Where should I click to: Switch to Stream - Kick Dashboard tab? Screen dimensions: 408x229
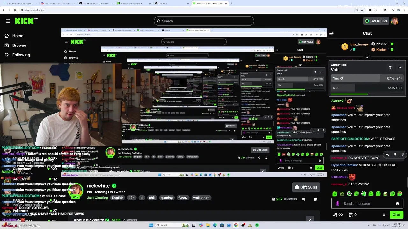click(133, 3)
